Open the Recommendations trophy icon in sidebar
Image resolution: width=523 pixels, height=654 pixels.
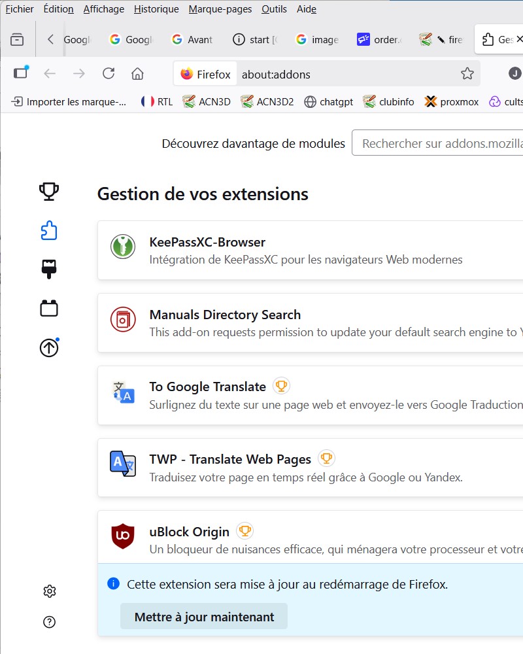click(x=49, y=191)
